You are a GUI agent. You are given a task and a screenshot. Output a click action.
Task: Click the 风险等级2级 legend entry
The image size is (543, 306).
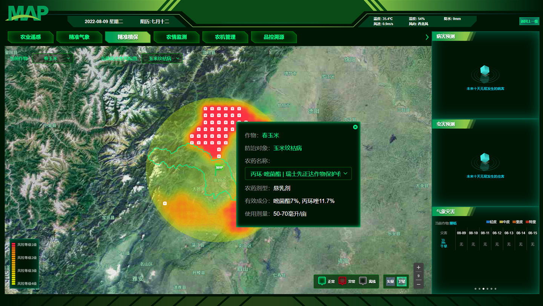27,257
